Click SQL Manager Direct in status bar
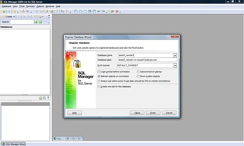244x146 pixels. click(x=13, y=144)
